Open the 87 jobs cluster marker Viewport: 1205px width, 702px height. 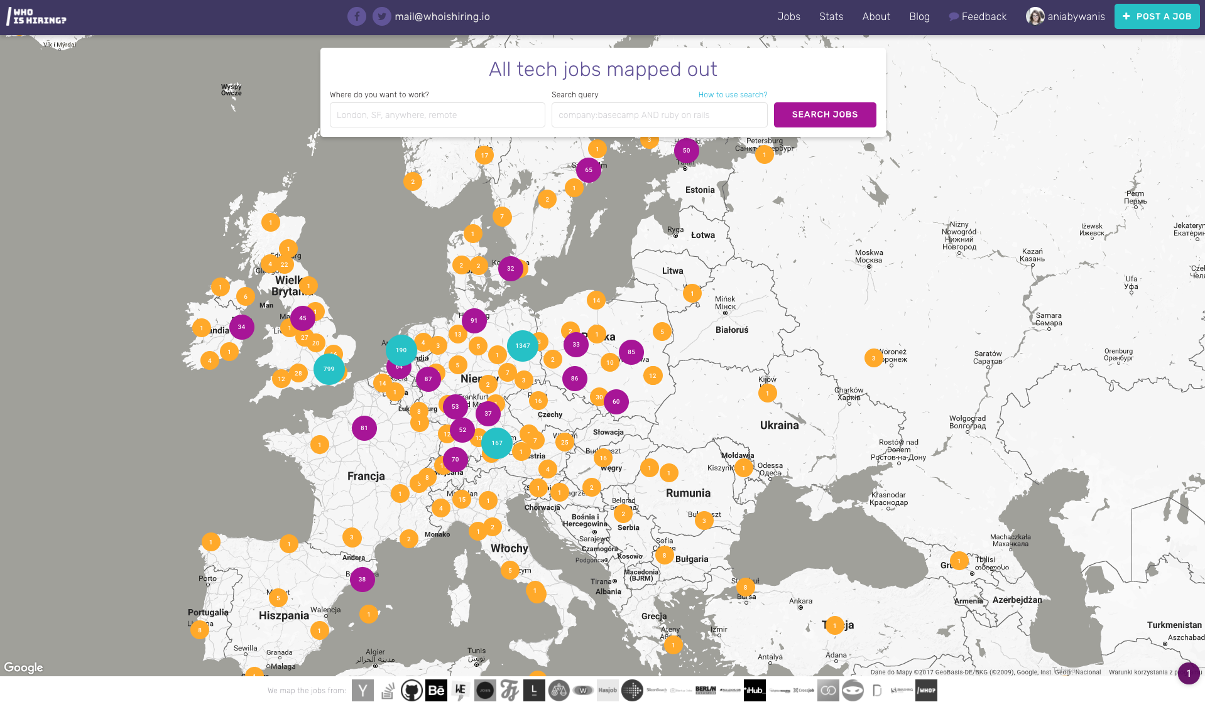pyautogui.click(x=428, y=379)
